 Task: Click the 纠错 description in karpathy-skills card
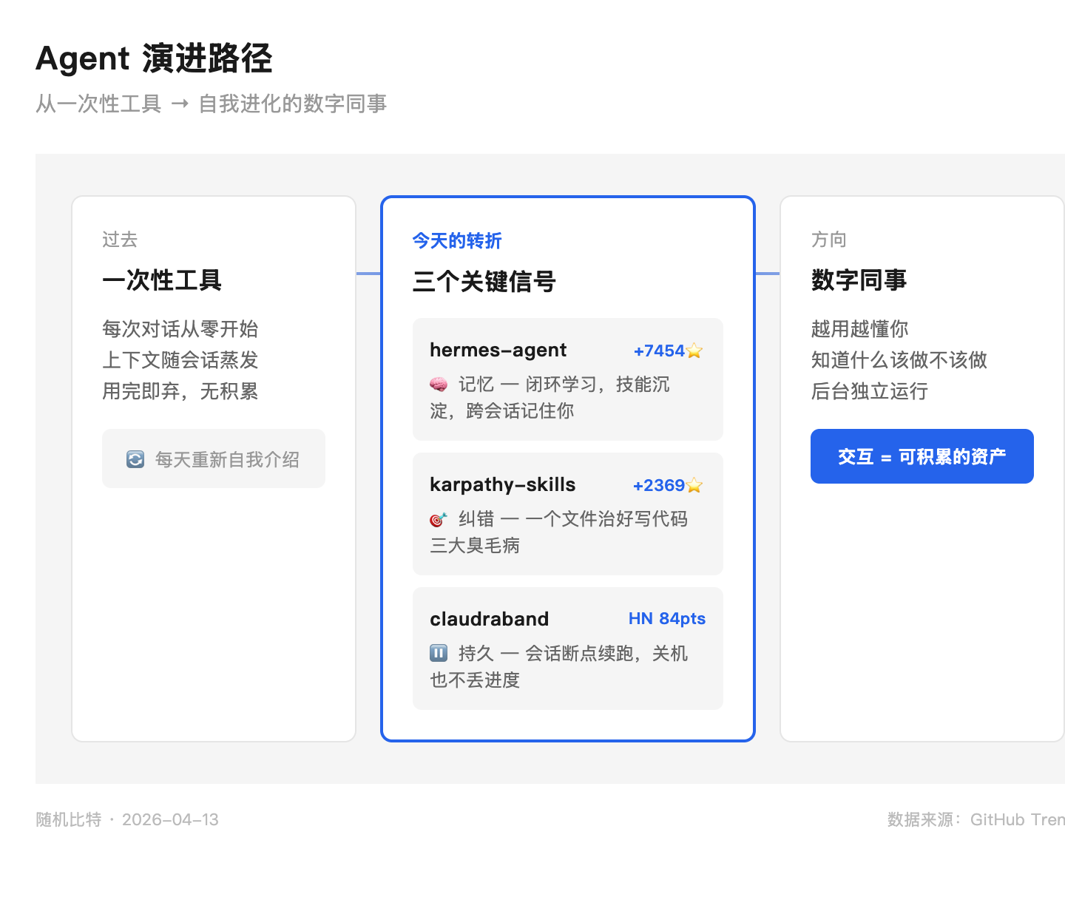[559, 532]
